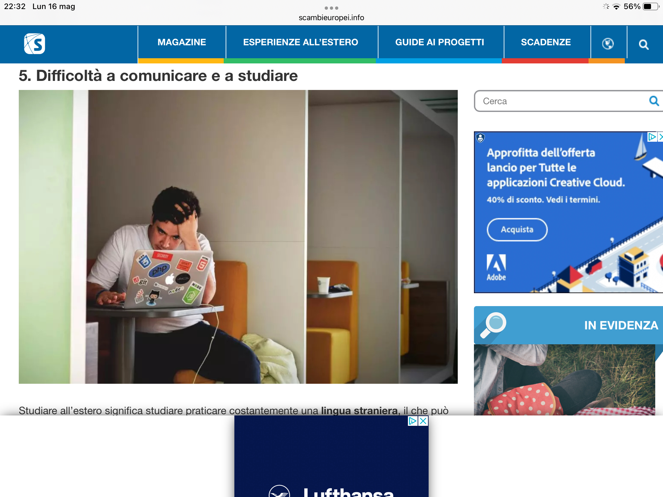Open the globe language icon in navbar
The width and height of the screenshot is (663, 497).
pos(608,43)
